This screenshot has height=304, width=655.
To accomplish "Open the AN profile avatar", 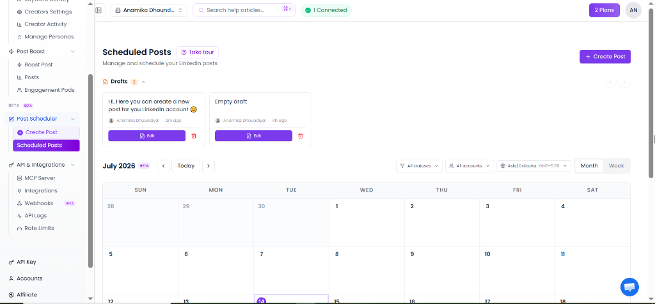I will [x=633, y=10].
